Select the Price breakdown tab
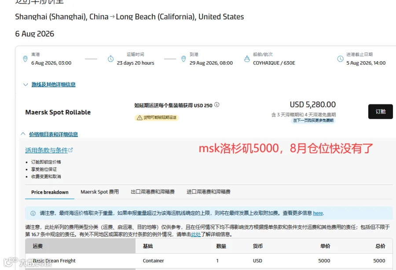Screen dimensions: 396x270 (50, 192)
